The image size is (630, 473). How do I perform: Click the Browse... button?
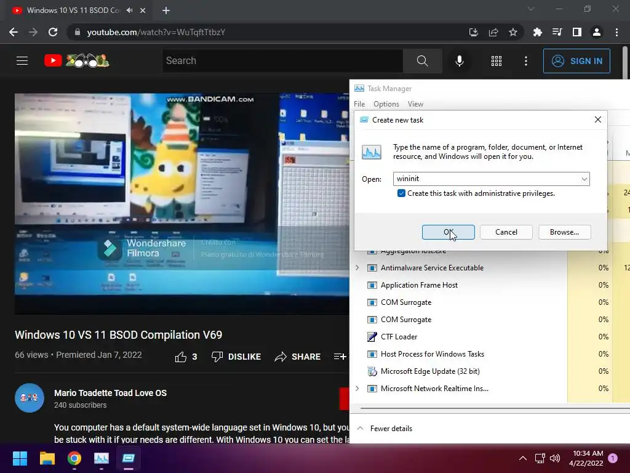[564, 232]
